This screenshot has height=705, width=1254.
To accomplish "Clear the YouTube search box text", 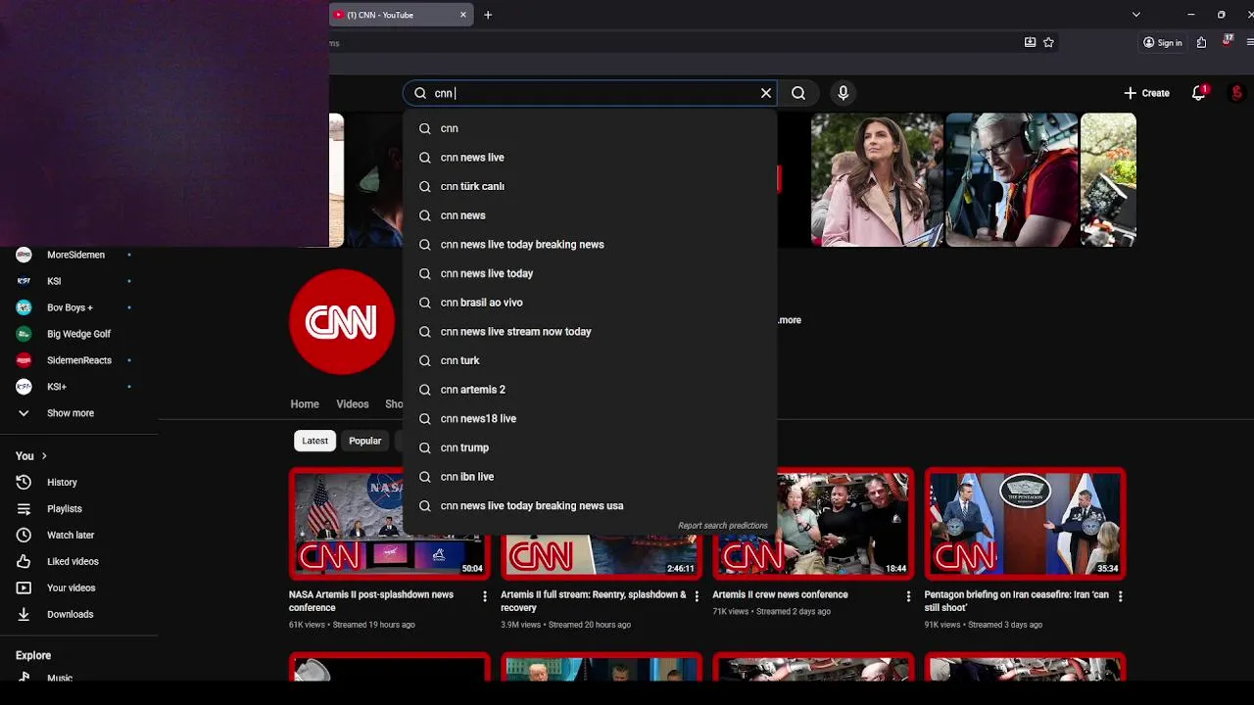I will click(766, 93).
